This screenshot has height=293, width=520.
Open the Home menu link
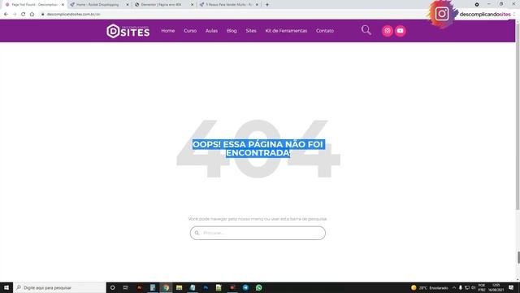click(x=168, y=31)
